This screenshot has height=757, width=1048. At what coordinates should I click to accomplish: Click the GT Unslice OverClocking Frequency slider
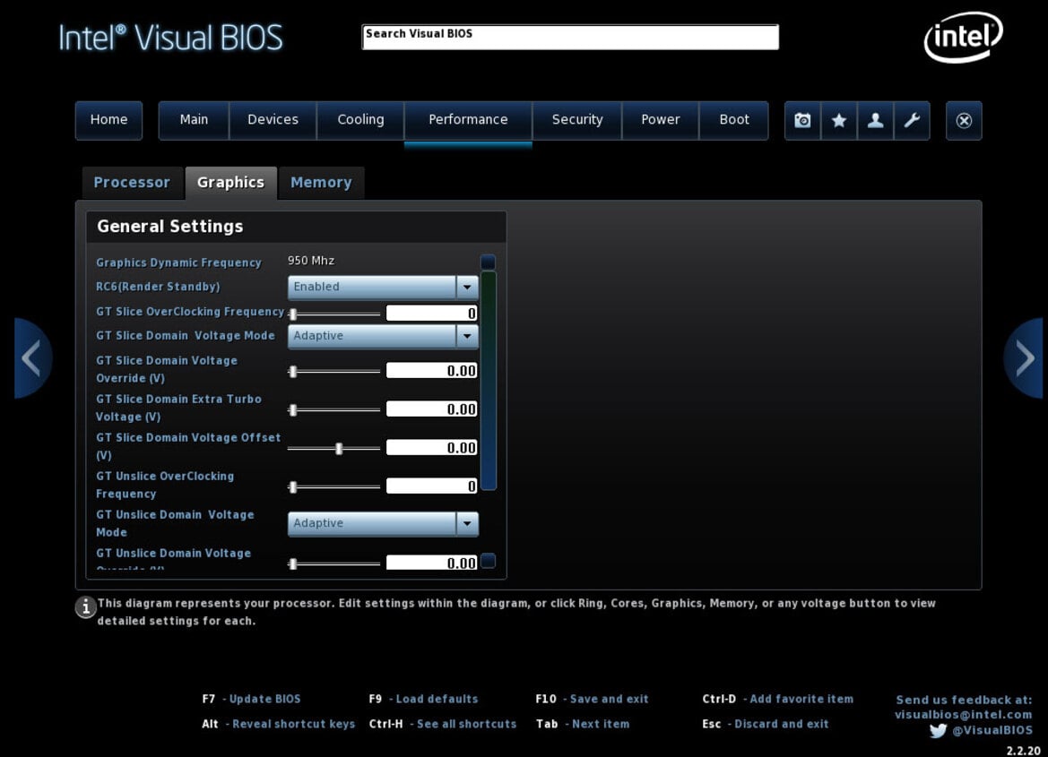coord(334,487)
